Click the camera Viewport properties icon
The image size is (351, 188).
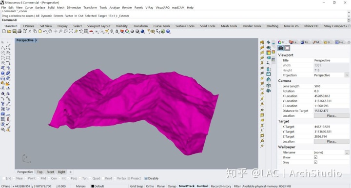point(280,48)
